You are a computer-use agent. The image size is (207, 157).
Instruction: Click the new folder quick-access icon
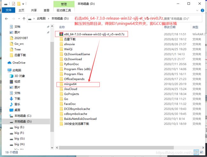click(x=19, y=4)
